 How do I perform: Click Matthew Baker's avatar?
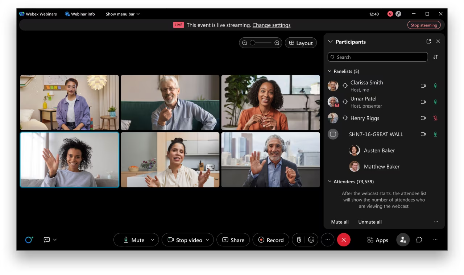pos(354,166)
